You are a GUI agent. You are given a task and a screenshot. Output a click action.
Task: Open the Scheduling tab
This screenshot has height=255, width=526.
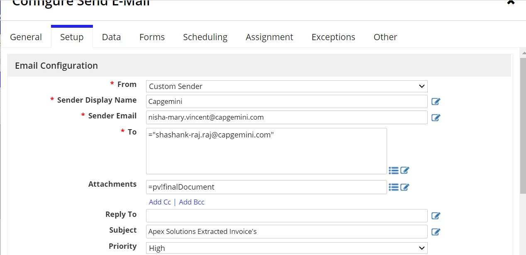tap(205, 37)
